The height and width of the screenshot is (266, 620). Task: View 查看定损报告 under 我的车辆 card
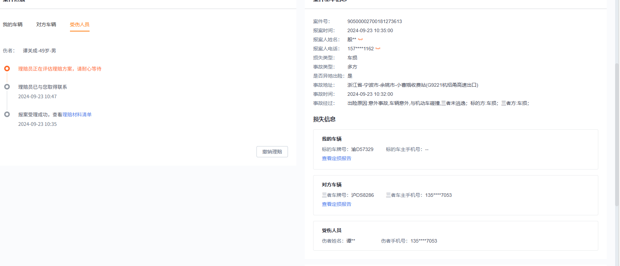tap(336, 158)
